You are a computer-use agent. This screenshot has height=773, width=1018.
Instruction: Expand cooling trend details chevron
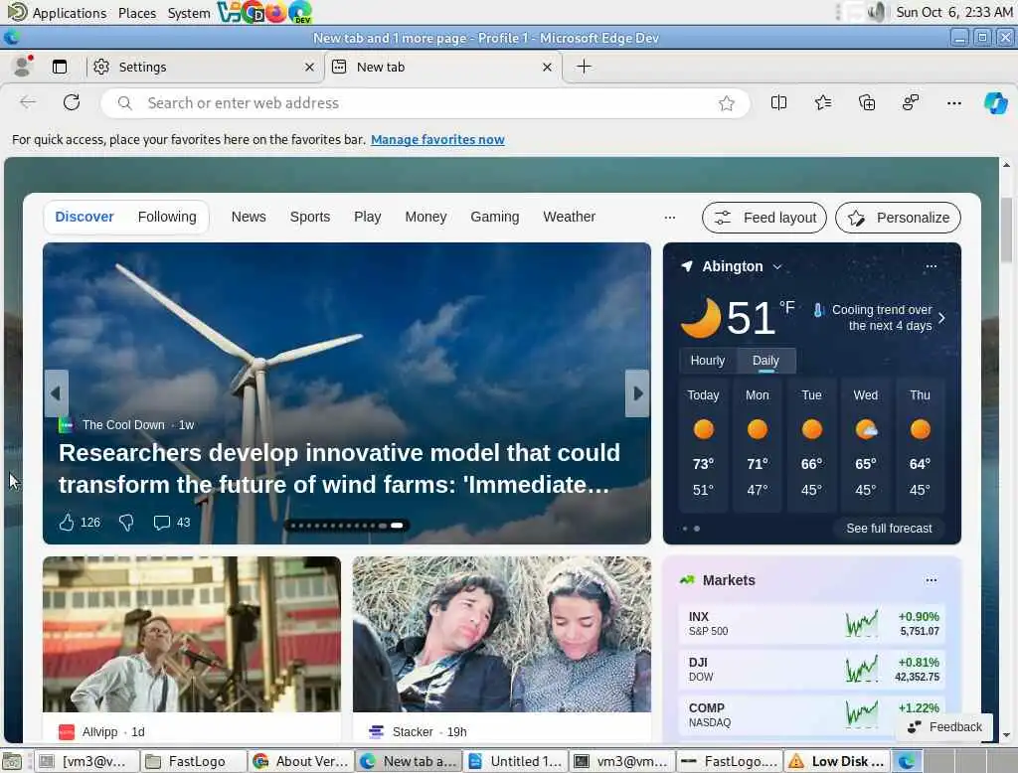click(942, 317)
